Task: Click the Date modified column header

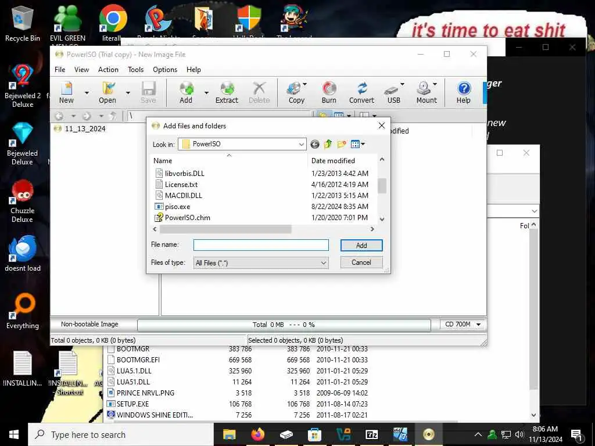Action: [333, 160]
